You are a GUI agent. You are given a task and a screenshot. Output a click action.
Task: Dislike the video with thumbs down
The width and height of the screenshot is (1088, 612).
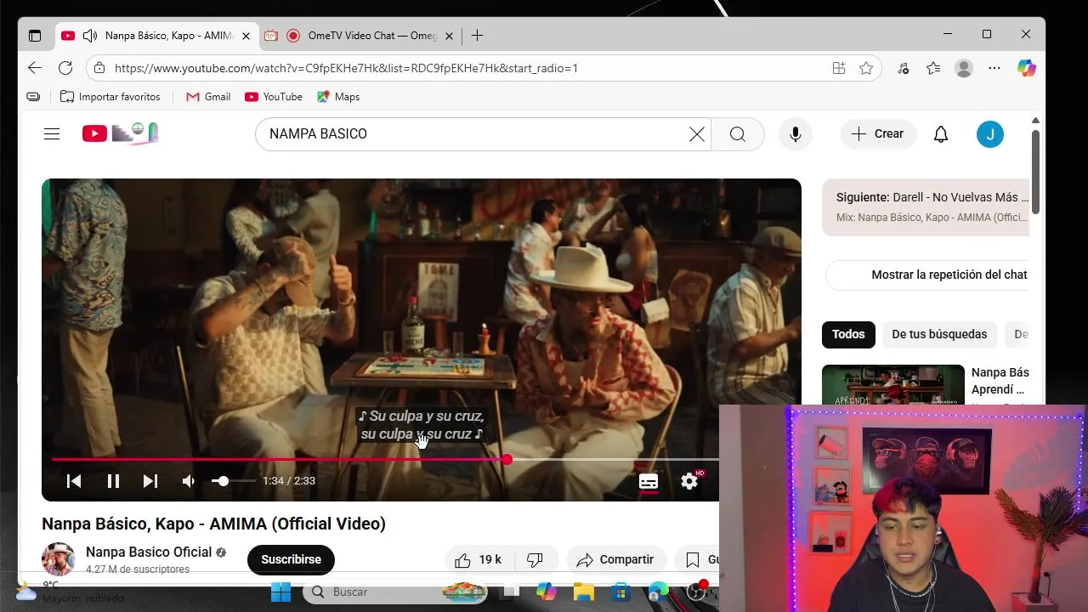[535, 559]
